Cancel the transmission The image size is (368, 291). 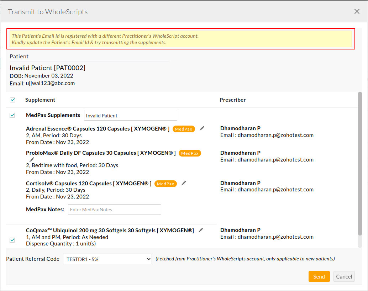pos(344,276)
